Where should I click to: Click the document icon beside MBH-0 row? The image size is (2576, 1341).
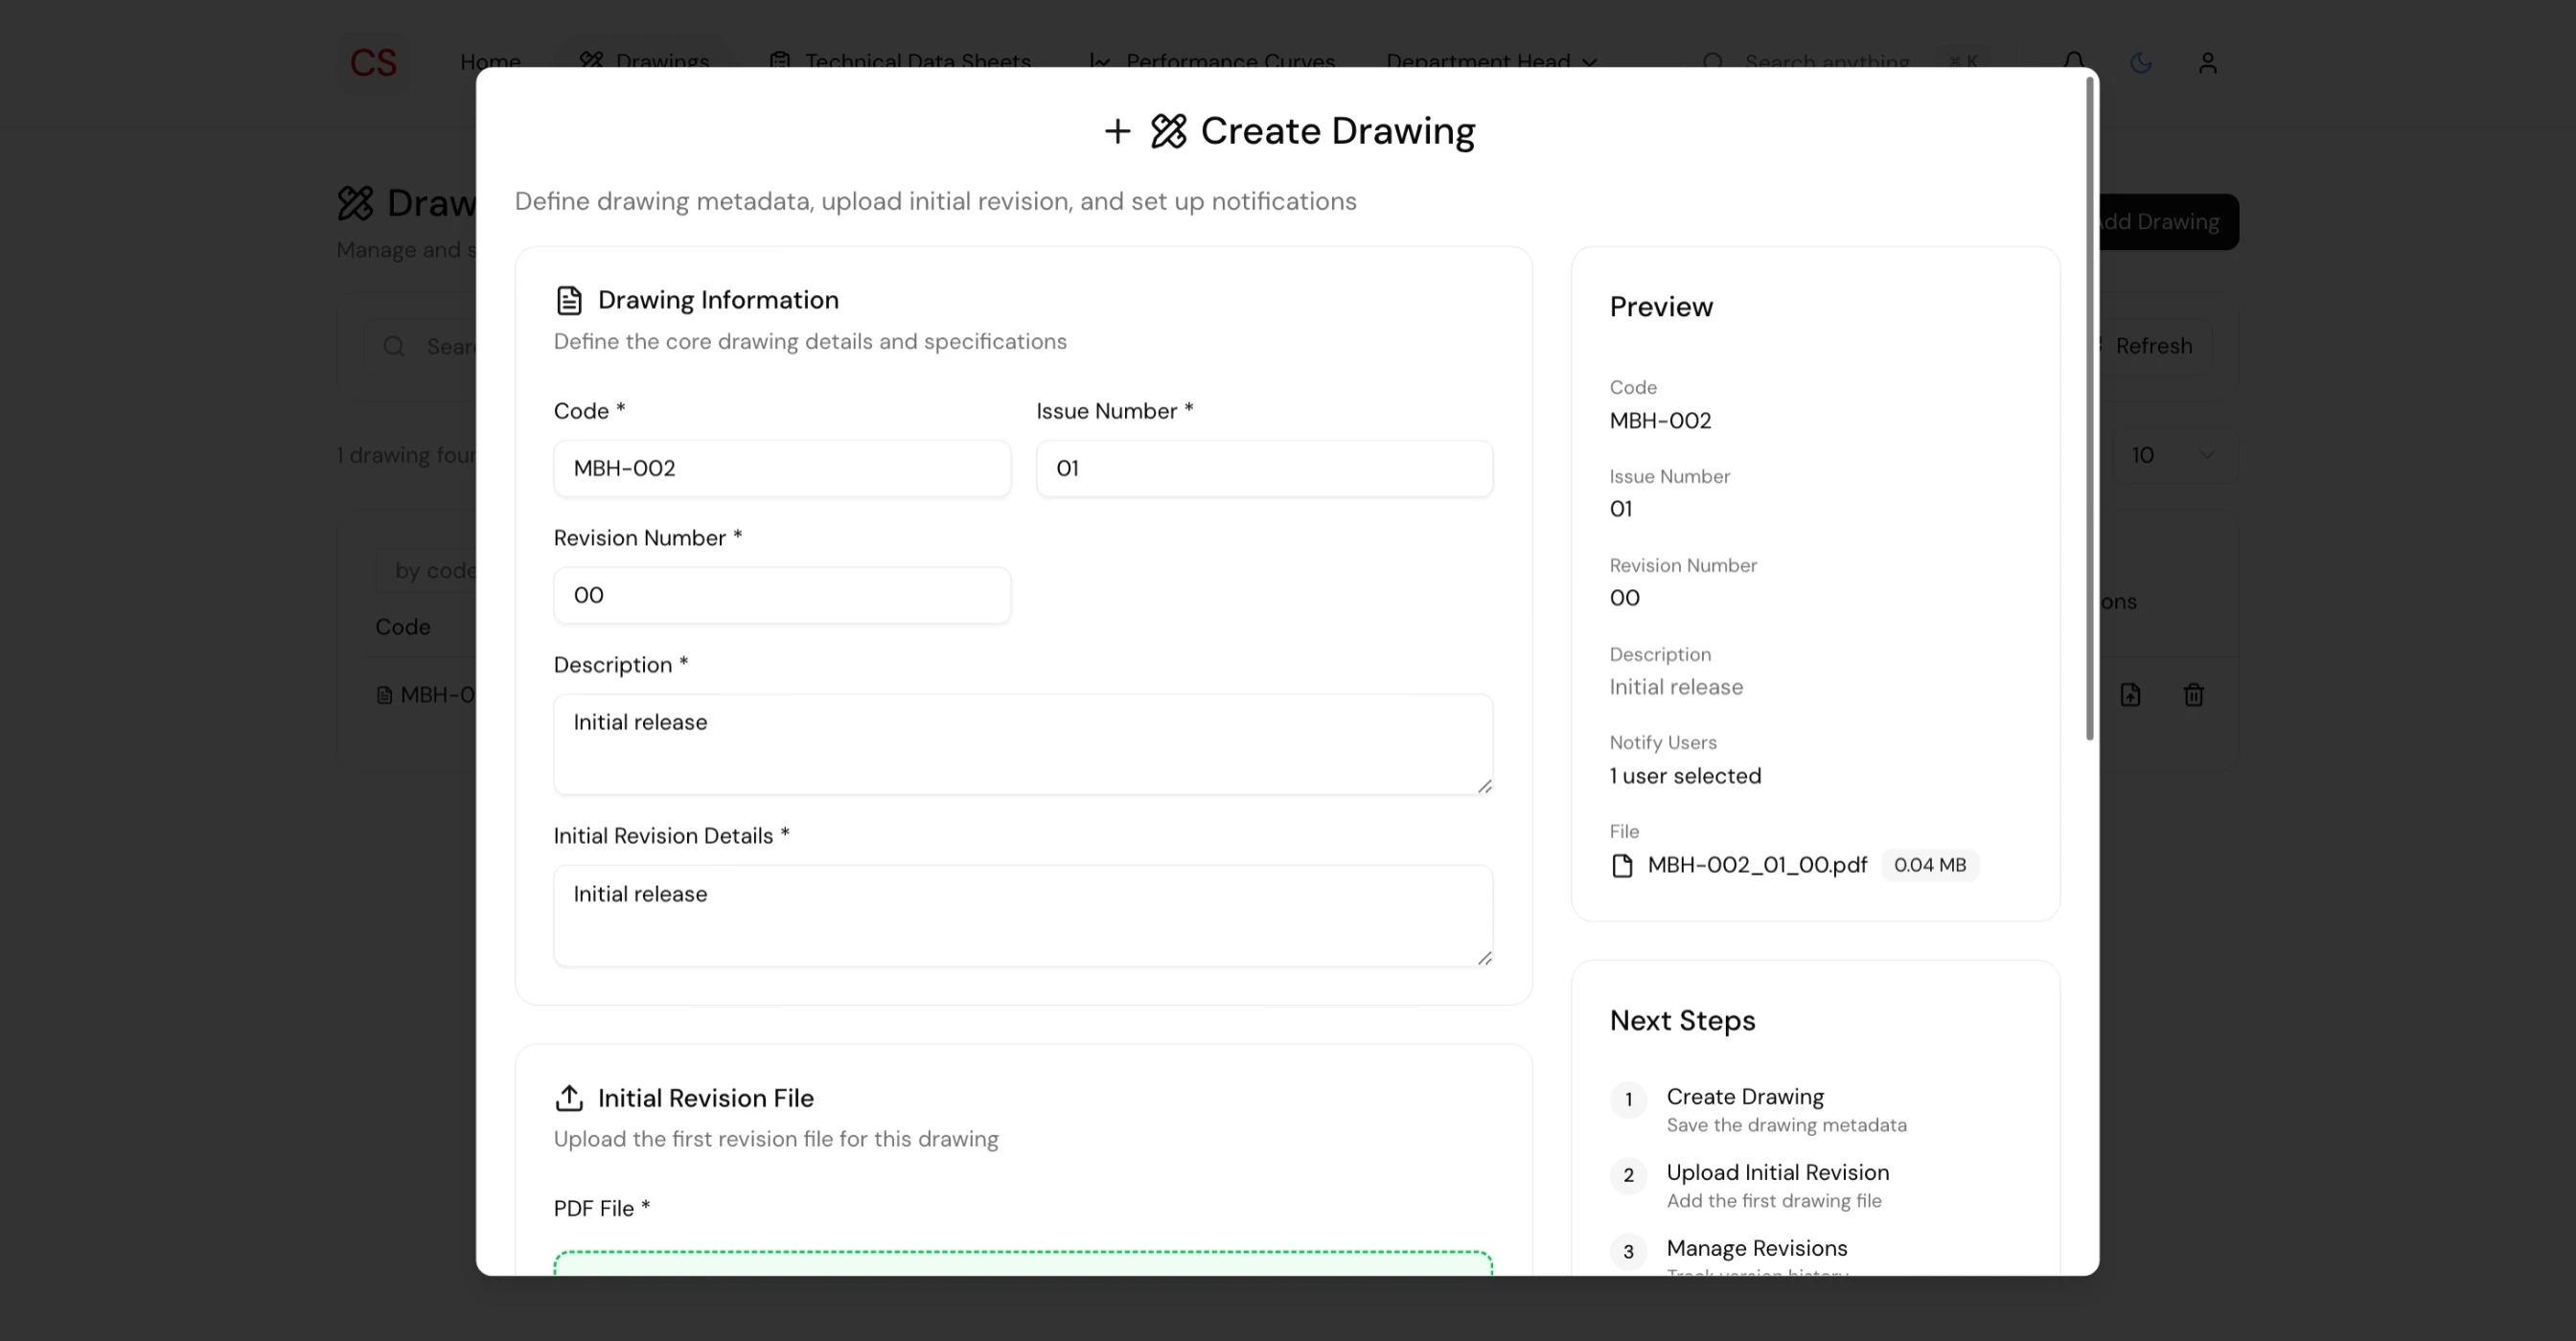point(384,694)
